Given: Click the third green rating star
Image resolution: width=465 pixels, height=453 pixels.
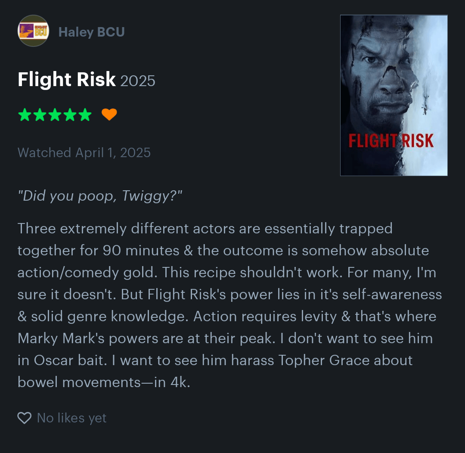Looking at the screenshot, I should (55, 115).
